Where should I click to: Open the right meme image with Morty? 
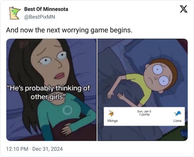coord(143,90)
